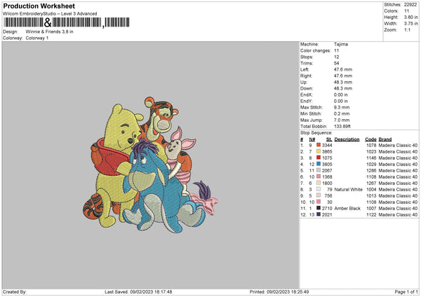The height and width of the screenshot is (297, 421).
Task: Click the grey swatch for stop 5
Action: pos(319,170)
